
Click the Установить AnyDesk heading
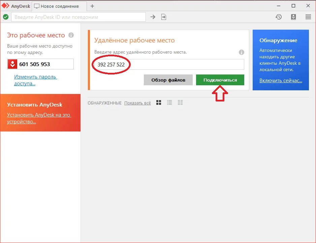click(35, 105)
